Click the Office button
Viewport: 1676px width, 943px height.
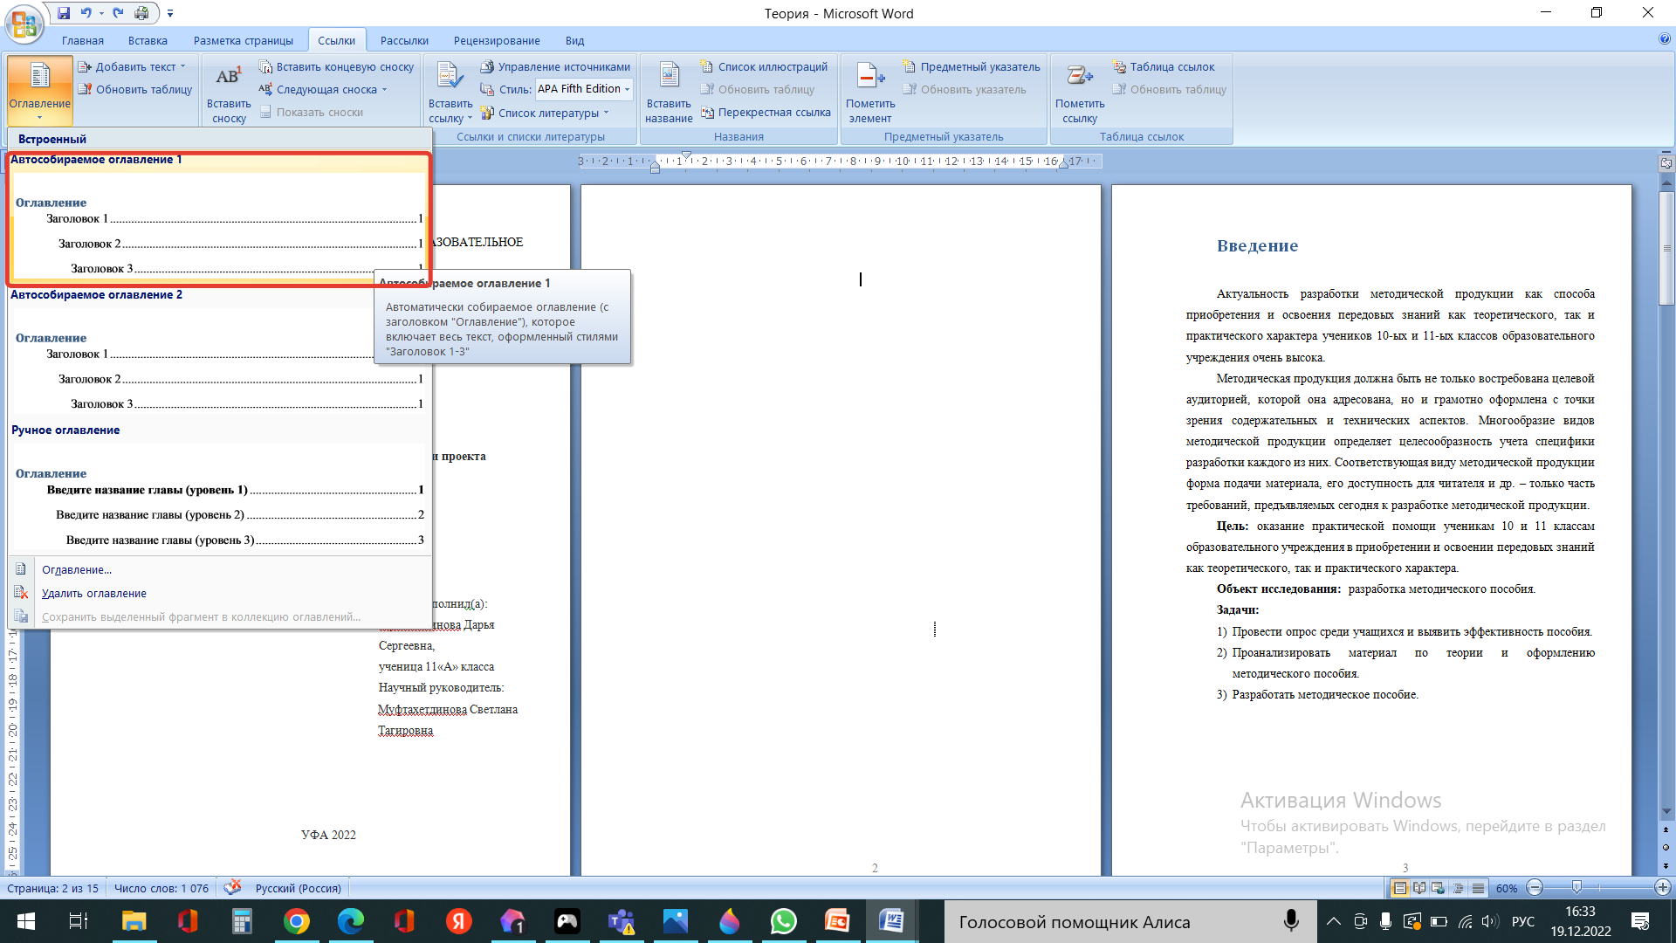tap(24, 23)
